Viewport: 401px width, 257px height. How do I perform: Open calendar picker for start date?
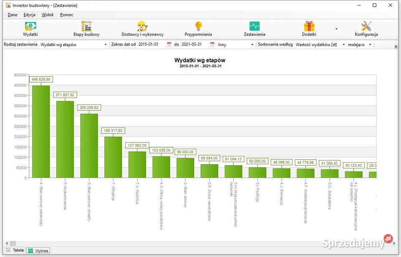coord(169,44)
